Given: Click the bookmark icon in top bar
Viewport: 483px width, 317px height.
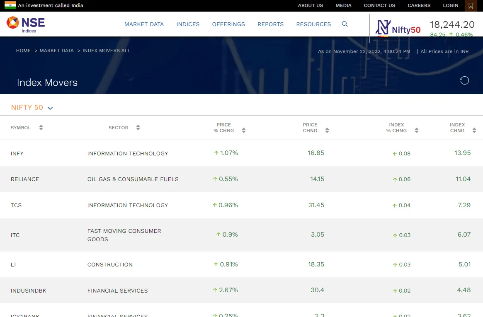Looking at the screenshot, I should click(471, 6).
